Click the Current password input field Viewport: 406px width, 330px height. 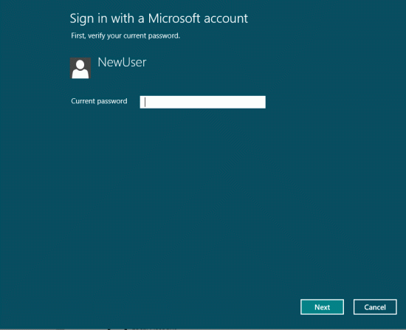pos(202,102)
